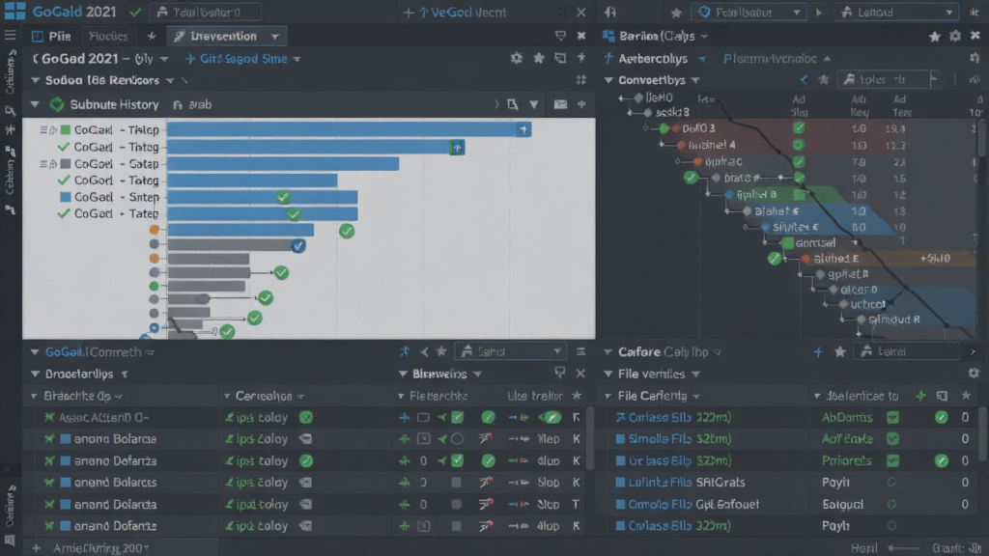The height and width of the screenshot is (556, 989).
Task: Open the Teailiseter 0 tab in title bar
Action: (206, 12)
